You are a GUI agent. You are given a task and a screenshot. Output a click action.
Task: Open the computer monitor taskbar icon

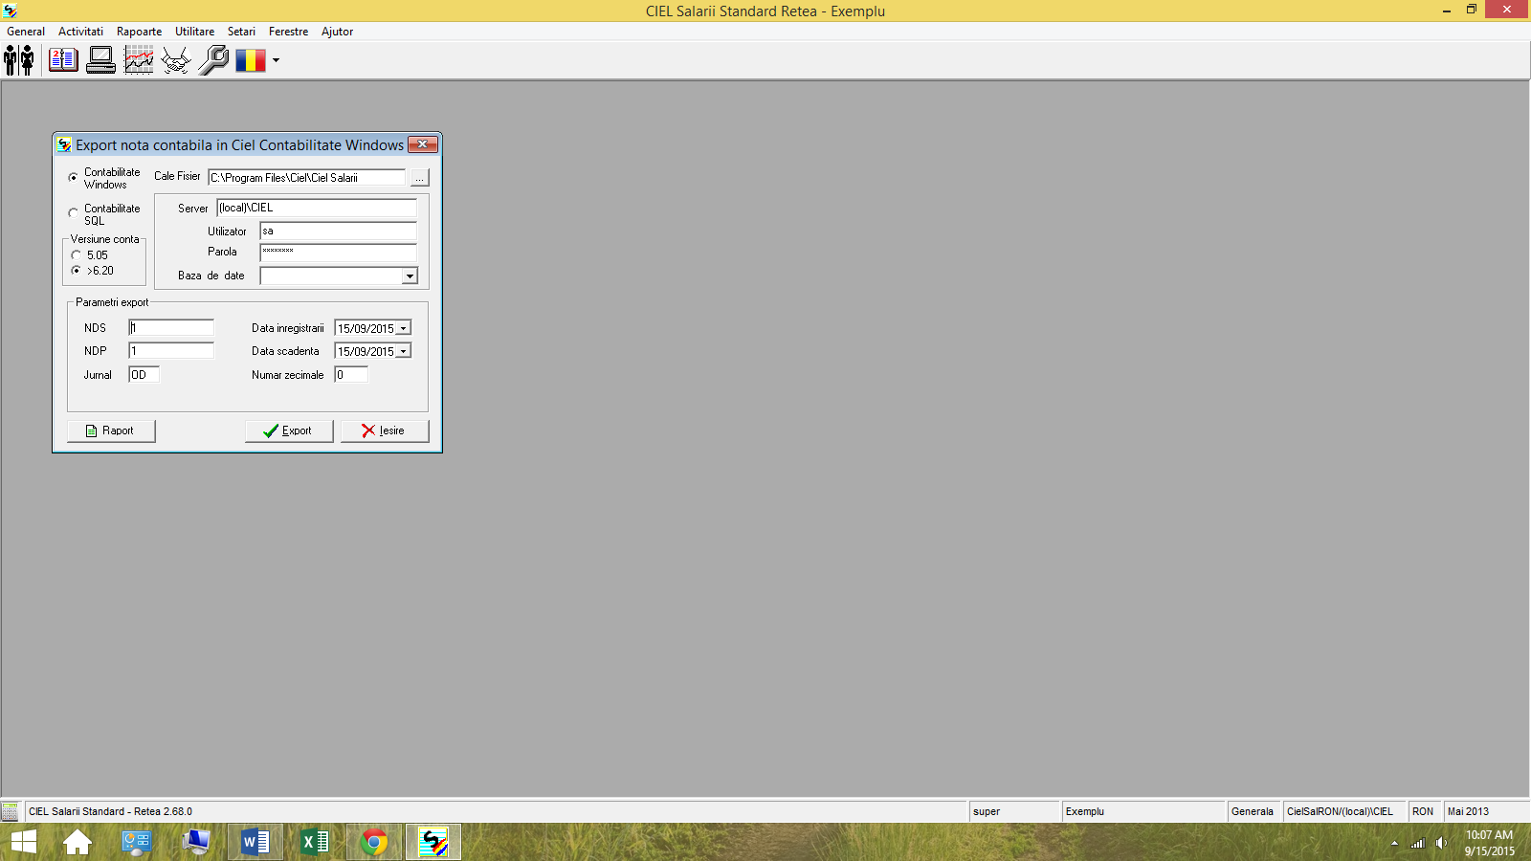196,842
